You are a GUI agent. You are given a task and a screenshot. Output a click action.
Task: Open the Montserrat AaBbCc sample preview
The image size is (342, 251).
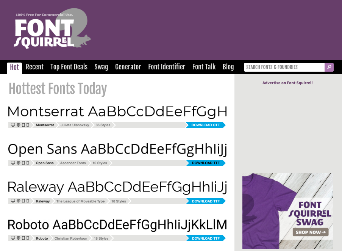(x=117, y=112)
